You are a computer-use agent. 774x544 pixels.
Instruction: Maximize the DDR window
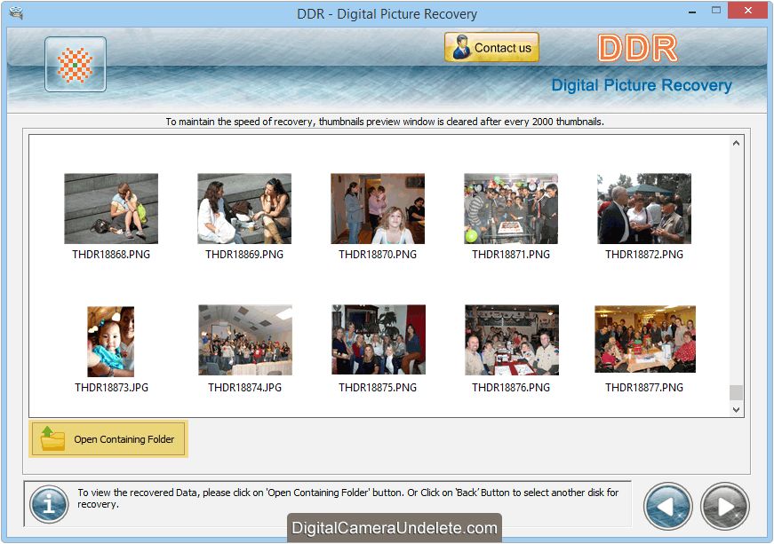pyautogui.click(x=716, y=11)
